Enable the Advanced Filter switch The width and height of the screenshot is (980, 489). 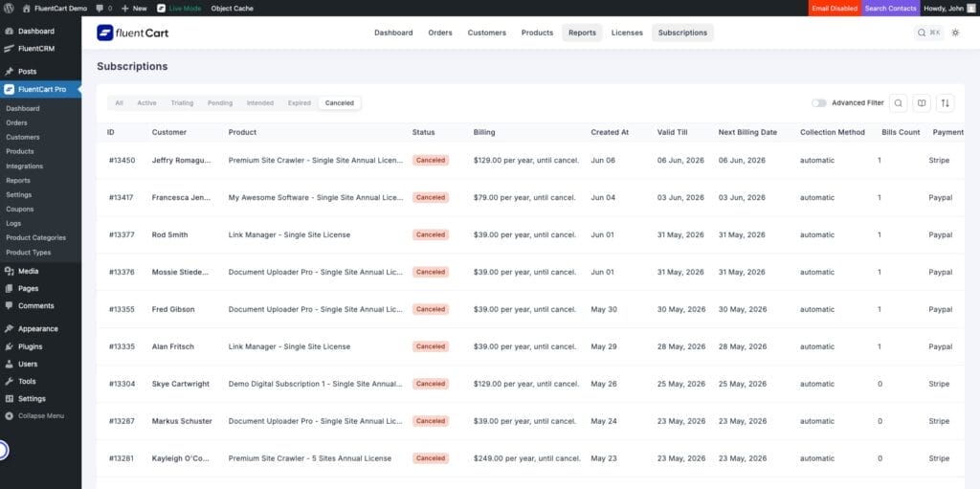click(x=819, y=103)
